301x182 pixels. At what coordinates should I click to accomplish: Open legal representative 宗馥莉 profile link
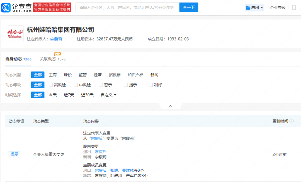click(x=56, y=39)
